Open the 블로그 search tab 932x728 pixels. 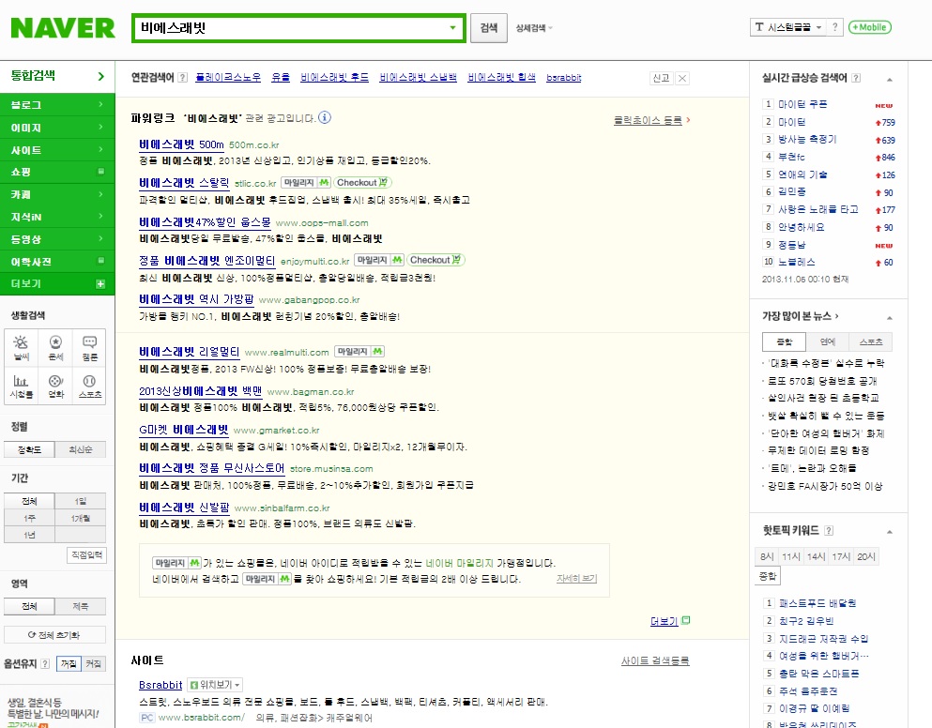pyautogui.click(x=57, y=104)
